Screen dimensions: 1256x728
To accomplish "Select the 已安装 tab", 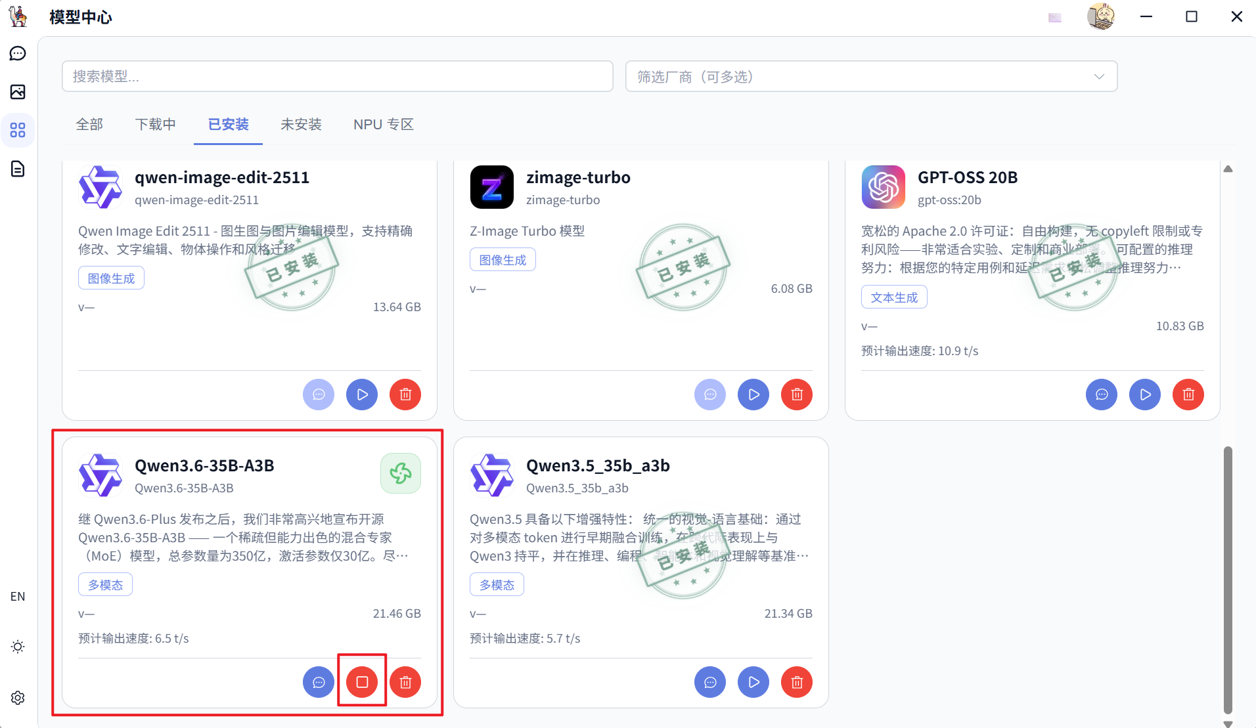I will coord(228,124).
